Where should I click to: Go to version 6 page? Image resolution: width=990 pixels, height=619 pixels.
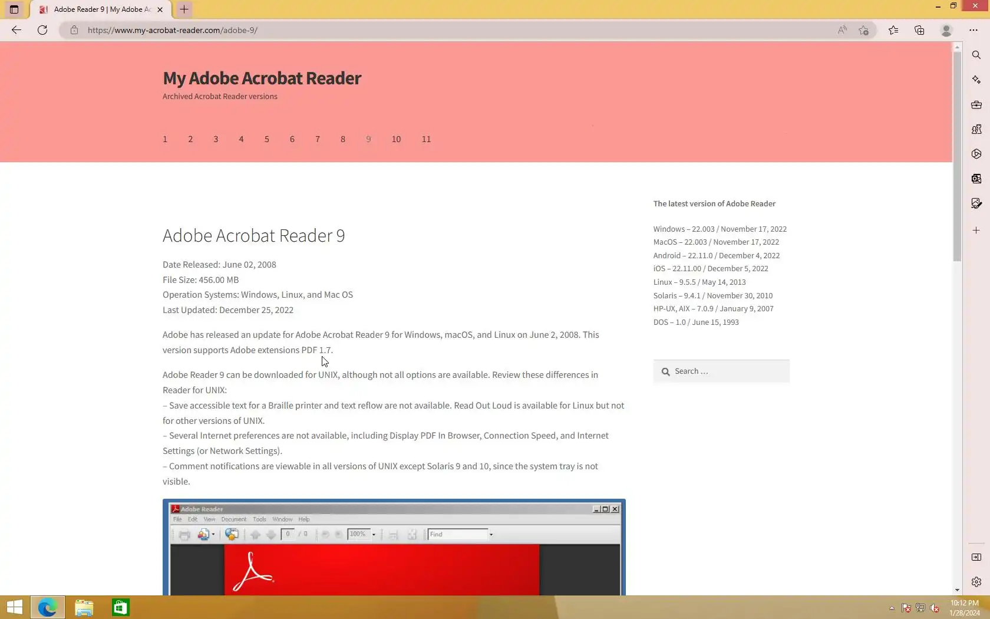(292, 139)
